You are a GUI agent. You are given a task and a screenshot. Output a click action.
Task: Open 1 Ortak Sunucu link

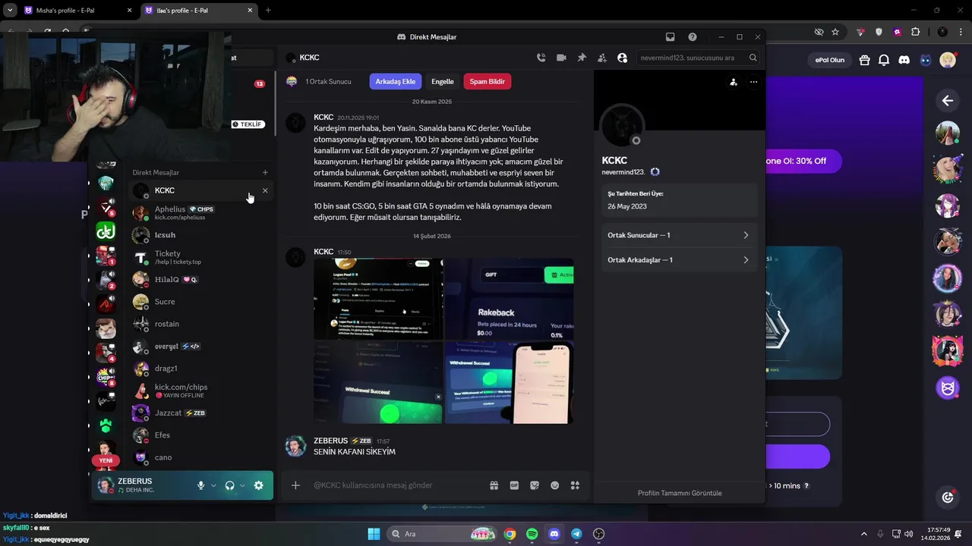click(328, 81)
